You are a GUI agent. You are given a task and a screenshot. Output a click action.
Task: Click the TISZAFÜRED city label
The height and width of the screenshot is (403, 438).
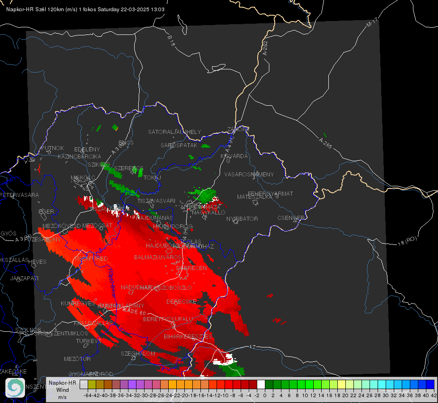pos(90,259)
